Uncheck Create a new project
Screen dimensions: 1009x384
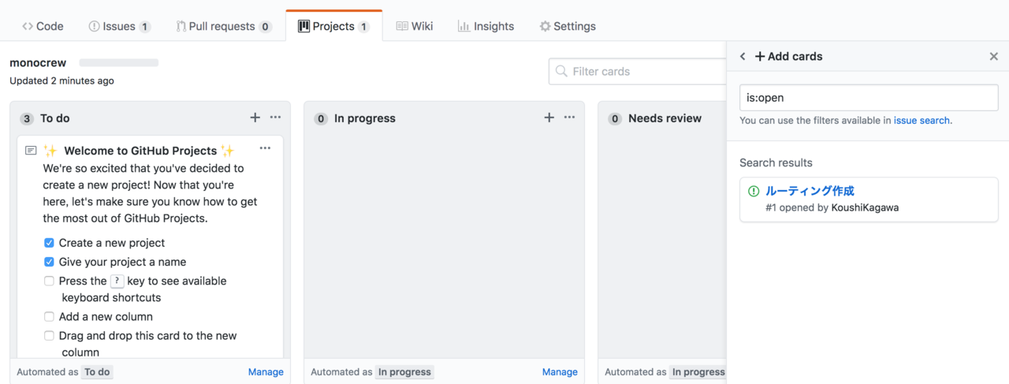(x=49, y=243)
